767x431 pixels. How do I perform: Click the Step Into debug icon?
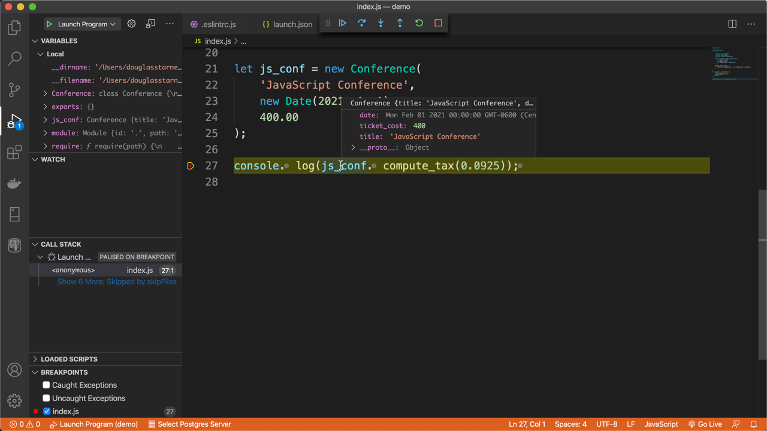(x=381, y=23)
